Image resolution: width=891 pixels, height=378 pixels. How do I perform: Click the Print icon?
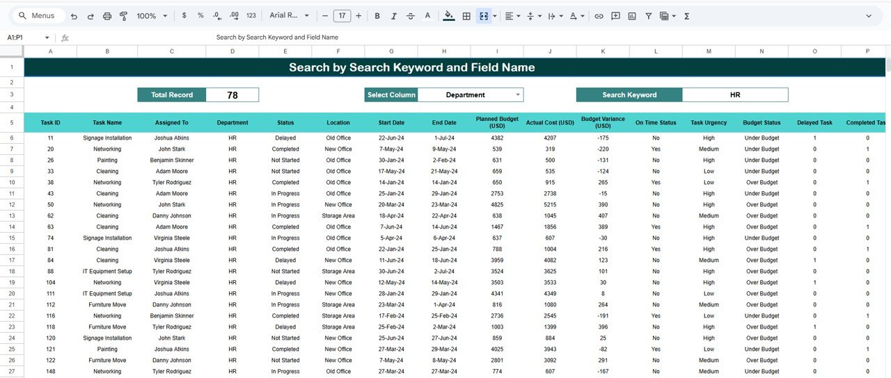click(107, 16)
